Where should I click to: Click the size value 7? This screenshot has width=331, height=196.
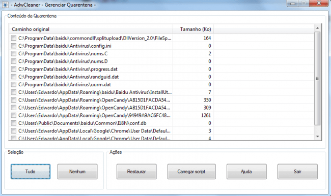[x=210, y=92]
